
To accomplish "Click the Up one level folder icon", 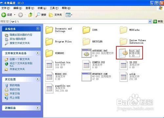I will tap(31, 15).
